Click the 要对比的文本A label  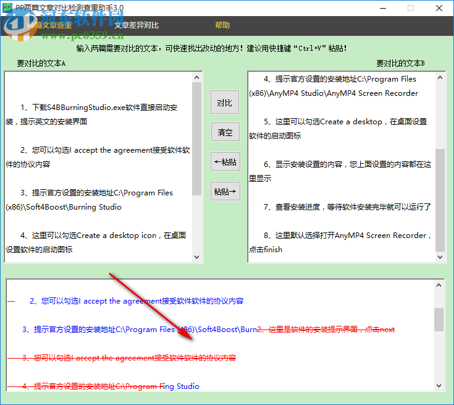pyautogui.click(x=41, y=63)
